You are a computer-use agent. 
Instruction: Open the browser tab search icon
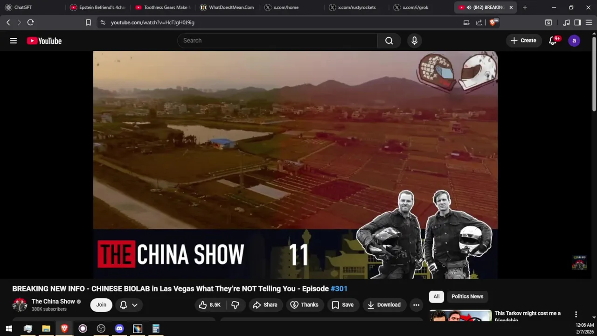pyautogui.click(x=548, y=22)
